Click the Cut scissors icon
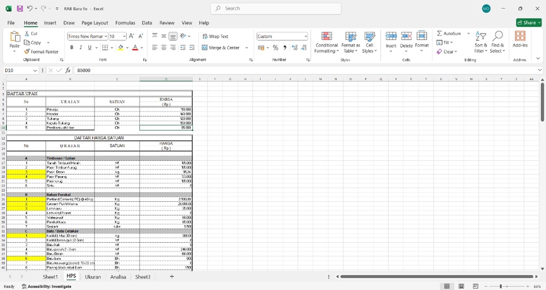Viewport: 546px width, 290px height. (27, 34)
